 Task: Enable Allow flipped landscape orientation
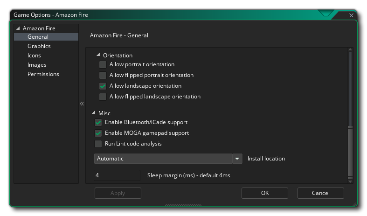point(103,97)
